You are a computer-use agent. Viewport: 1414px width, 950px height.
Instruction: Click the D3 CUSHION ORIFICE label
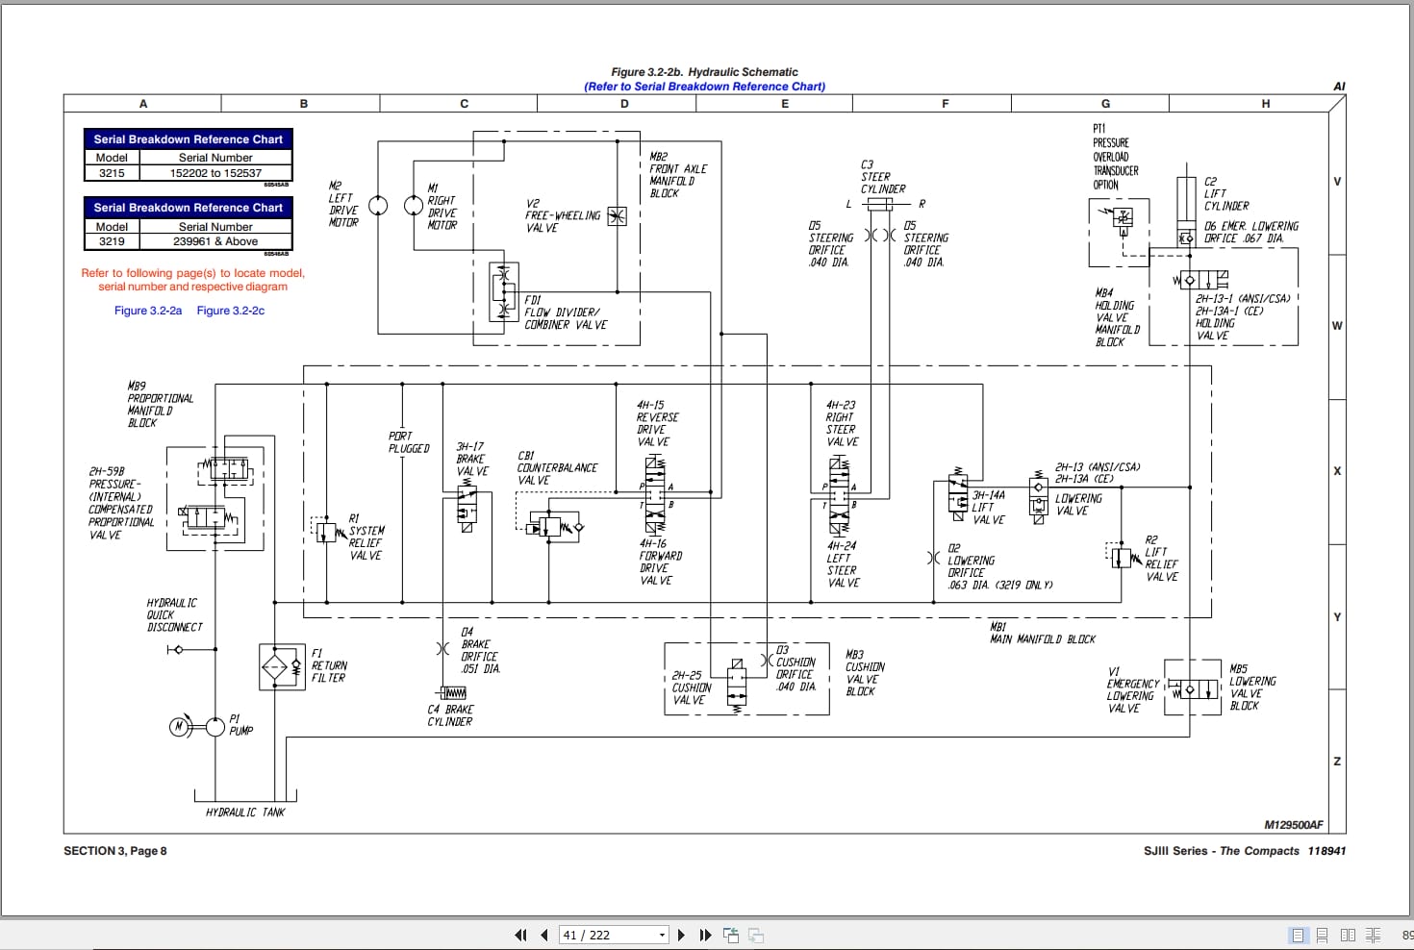point(796,669)
